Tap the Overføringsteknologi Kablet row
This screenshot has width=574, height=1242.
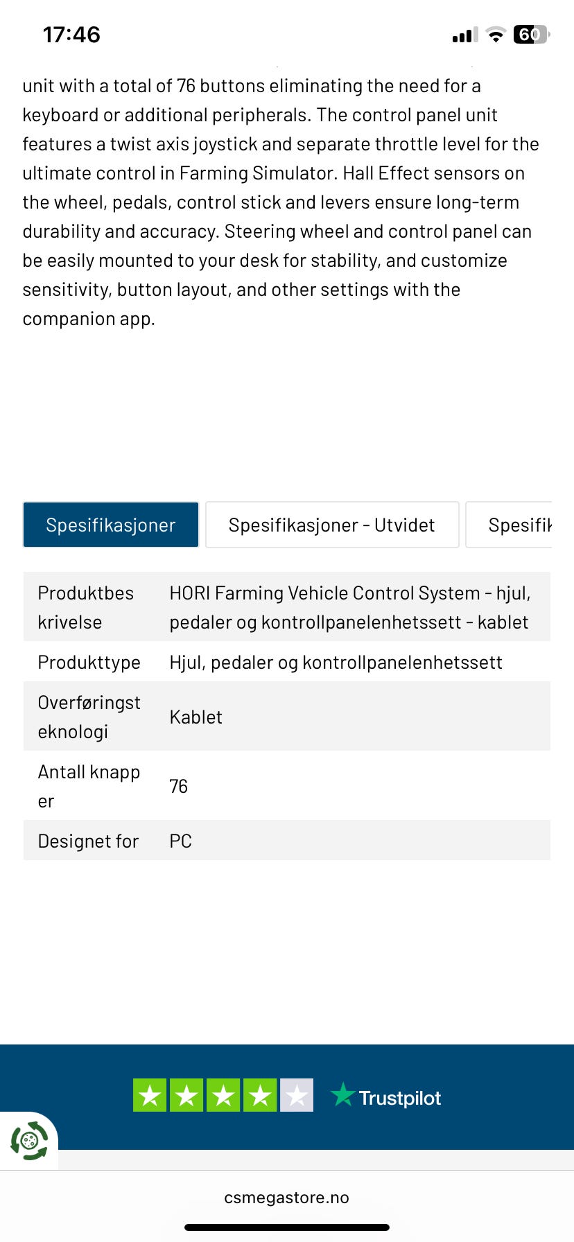point(287,716)
